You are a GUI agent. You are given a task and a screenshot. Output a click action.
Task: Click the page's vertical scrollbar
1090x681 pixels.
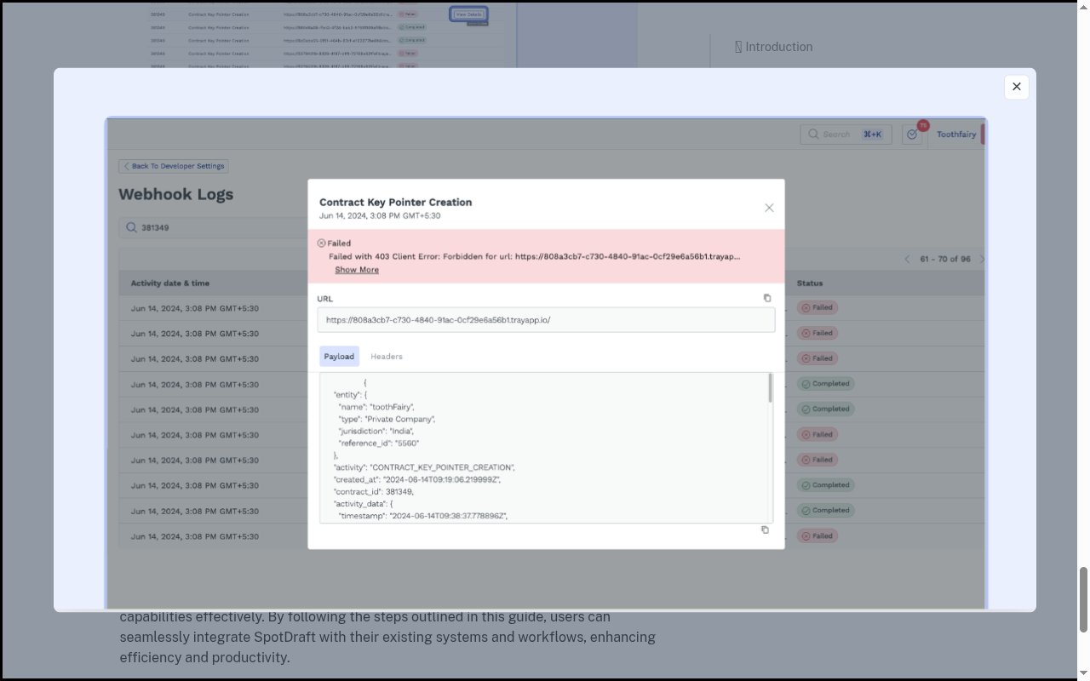point(1083,600)
